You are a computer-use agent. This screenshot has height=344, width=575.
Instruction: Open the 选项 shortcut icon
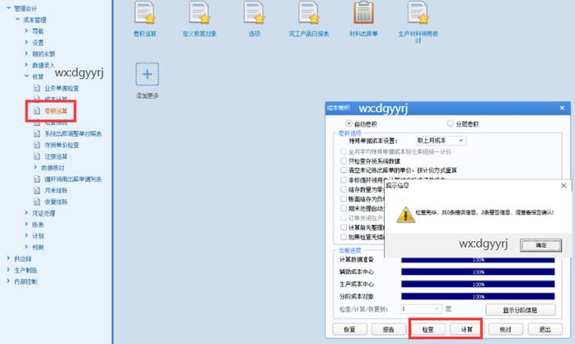[254, 14]
